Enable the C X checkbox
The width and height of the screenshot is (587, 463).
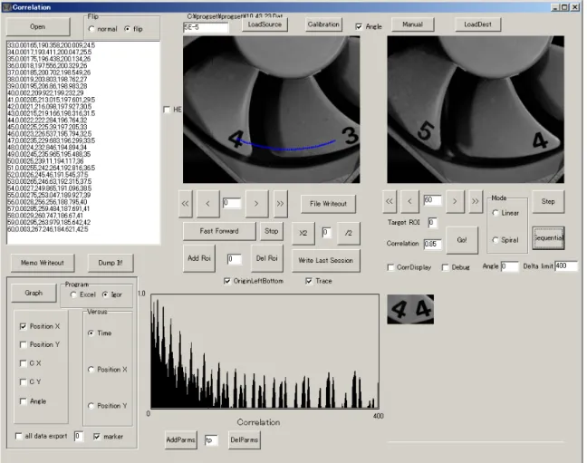click(23, 363)
